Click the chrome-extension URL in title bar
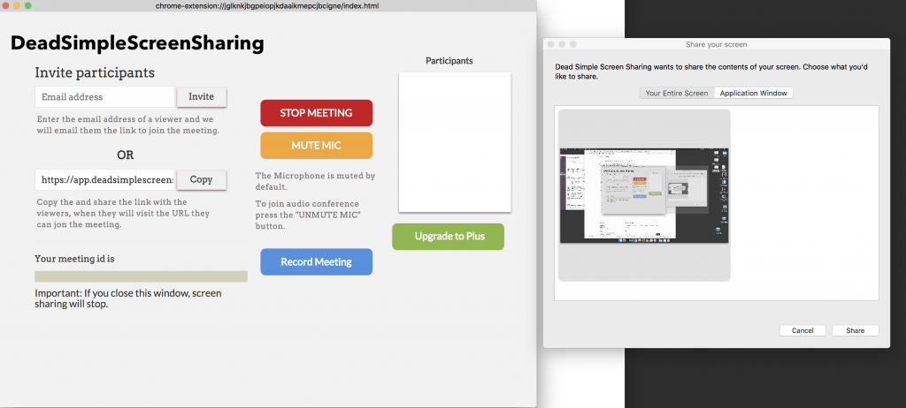This screenshot has width=906, height=408. click(267, 6)
